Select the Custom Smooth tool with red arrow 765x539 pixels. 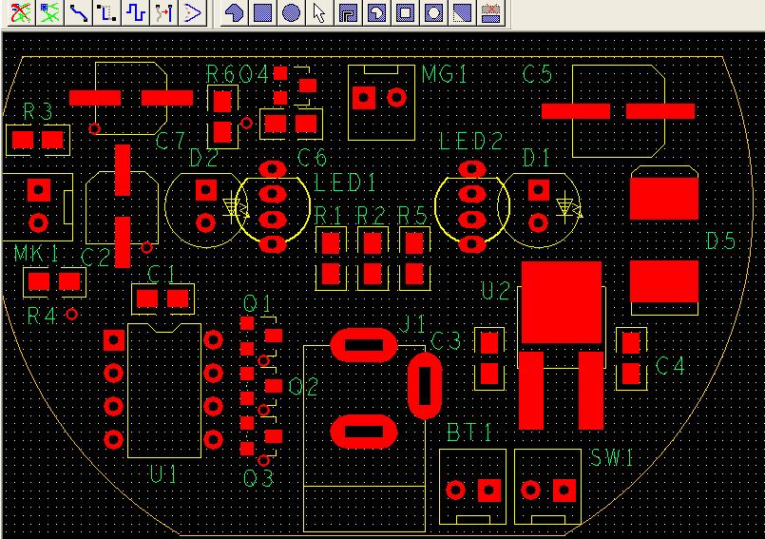pos(163,11)
